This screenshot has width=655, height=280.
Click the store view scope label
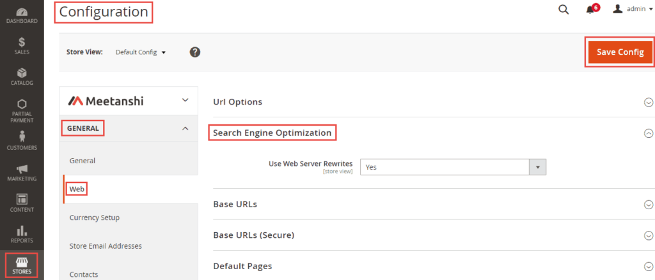[x=338, y=171]
